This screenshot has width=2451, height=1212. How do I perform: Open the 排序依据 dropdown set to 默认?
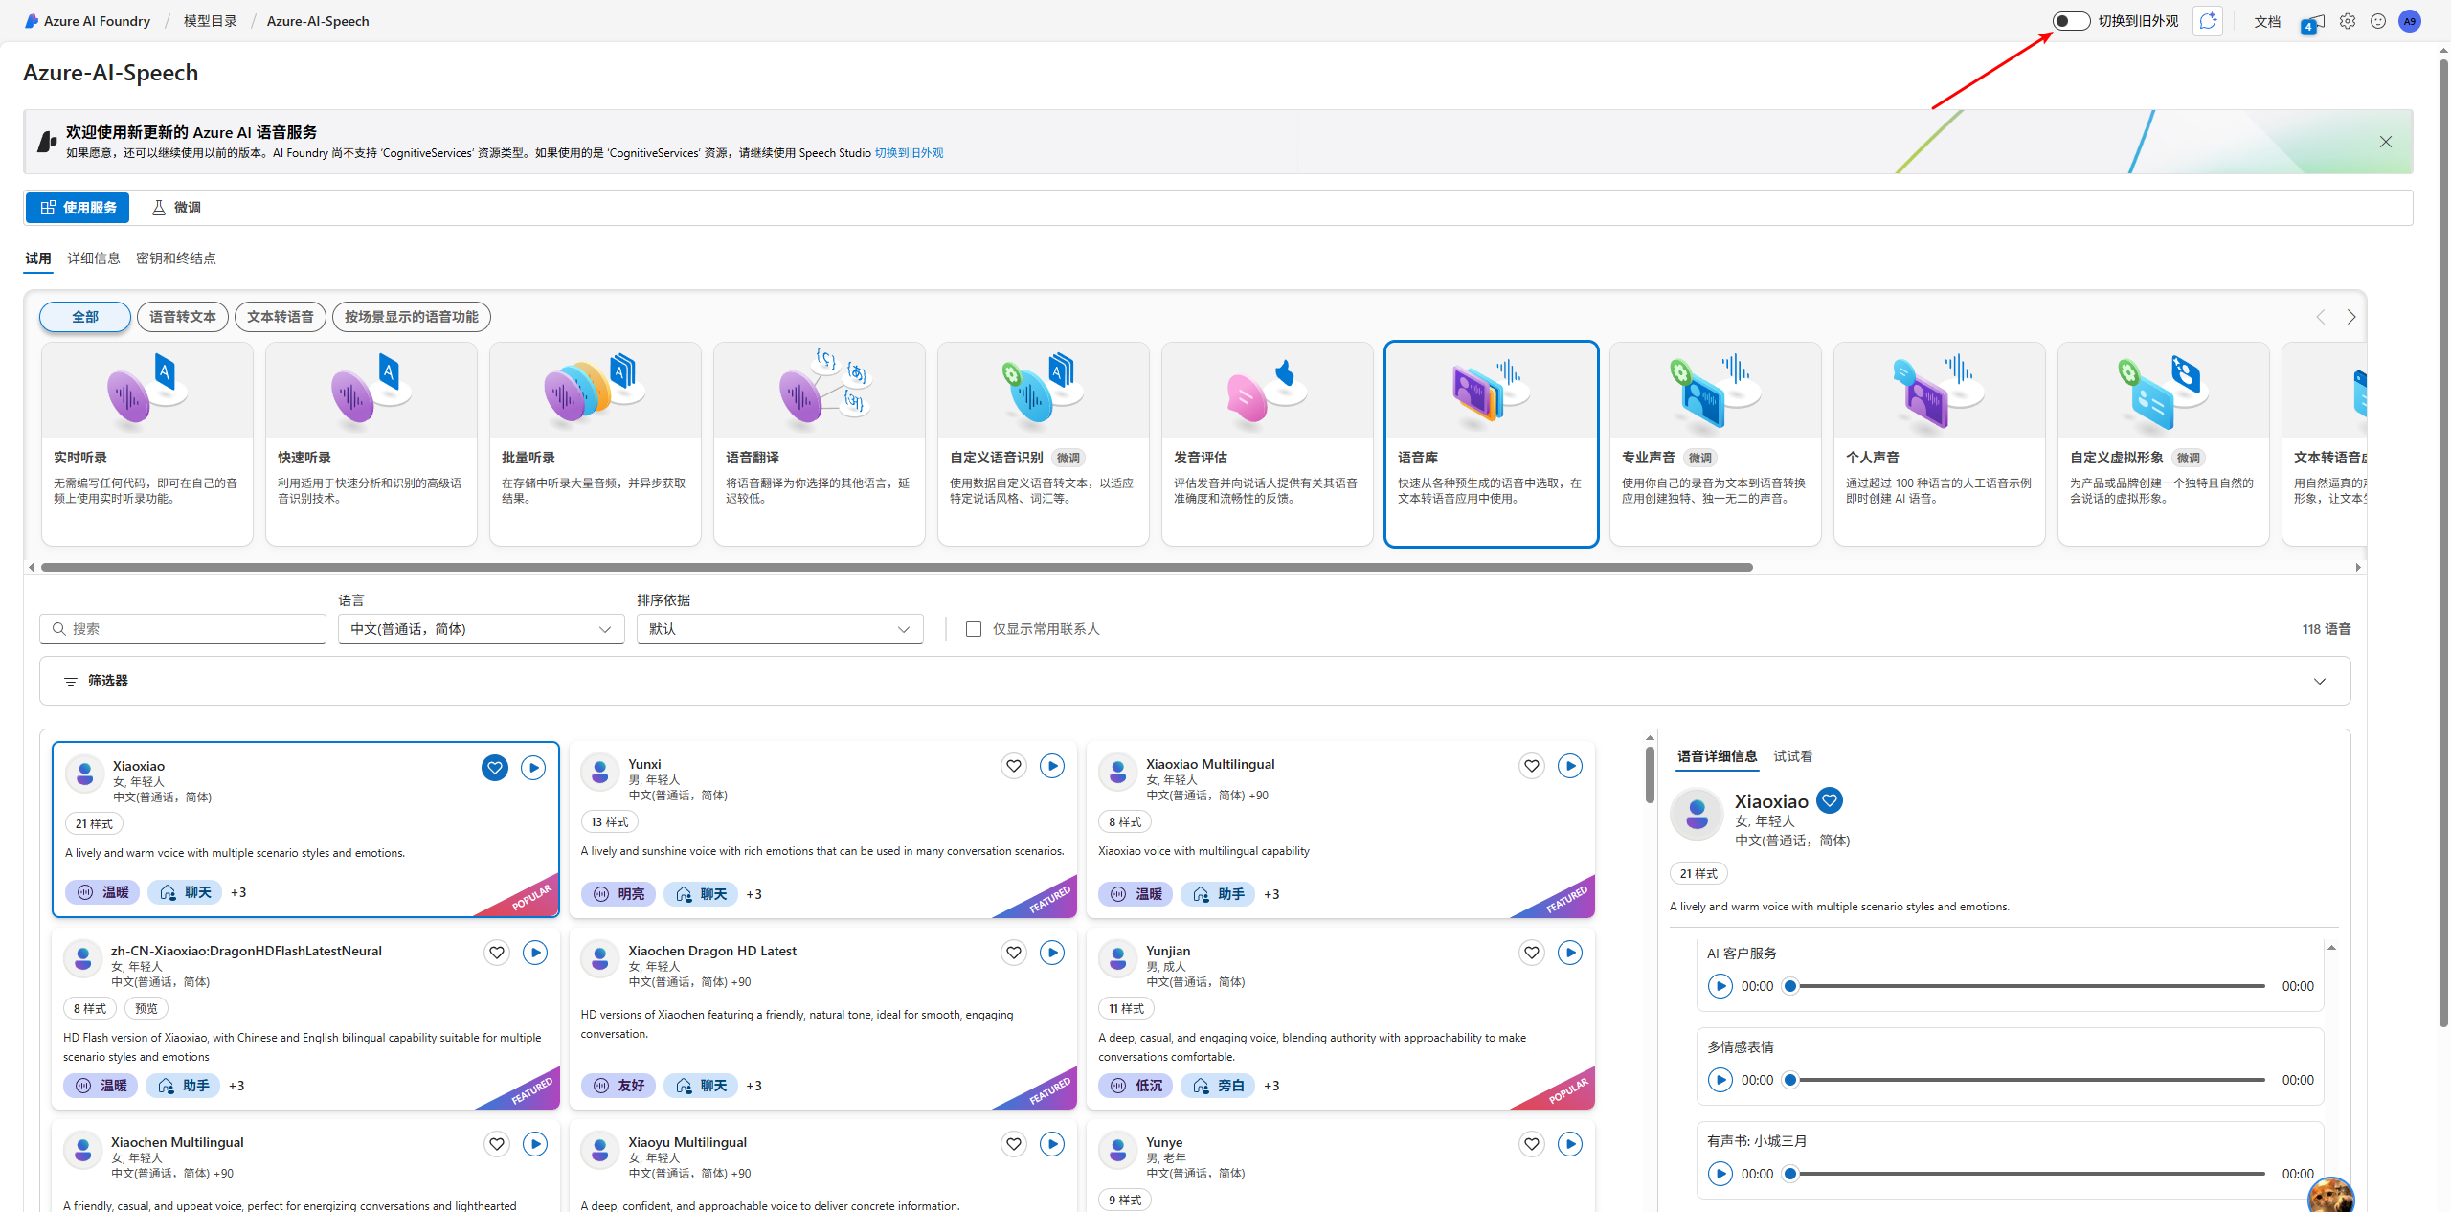[779, 629]
